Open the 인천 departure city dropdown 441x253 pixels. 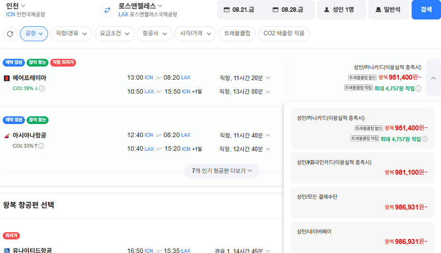point(16,5)
